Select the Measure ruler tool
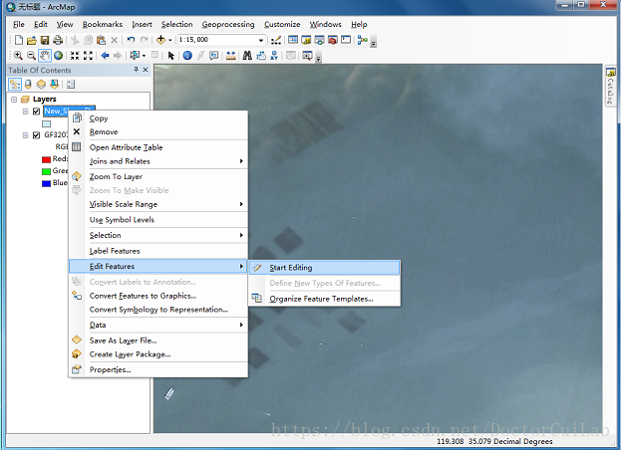 pyautogui.click(x=231, y=56)
